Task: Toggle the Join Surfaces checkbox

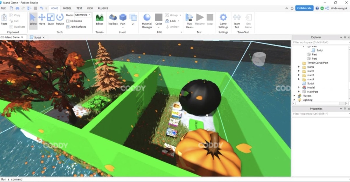Action: 68,27
